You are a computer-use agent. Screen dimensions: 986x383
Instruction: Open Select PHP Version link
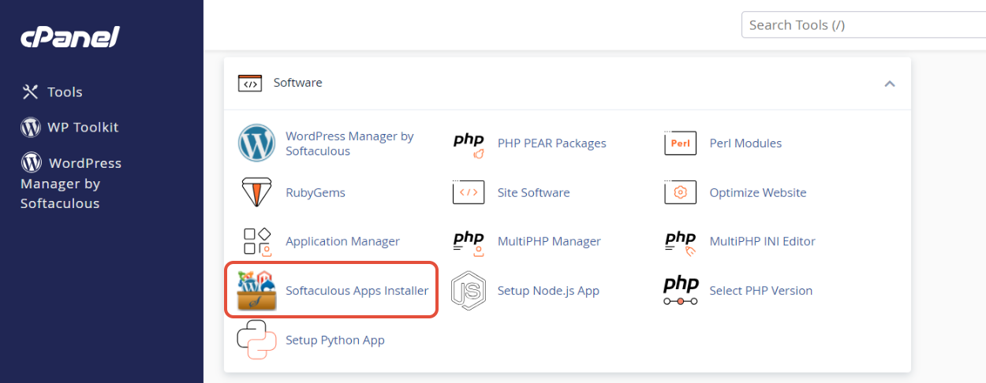pyautogui.click(x=760, y=291)
